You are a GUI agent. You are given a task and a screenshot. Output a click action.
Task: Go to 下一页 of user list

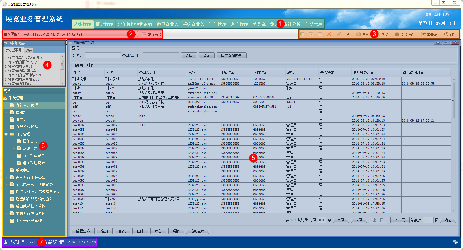click(x=400, y=220)
